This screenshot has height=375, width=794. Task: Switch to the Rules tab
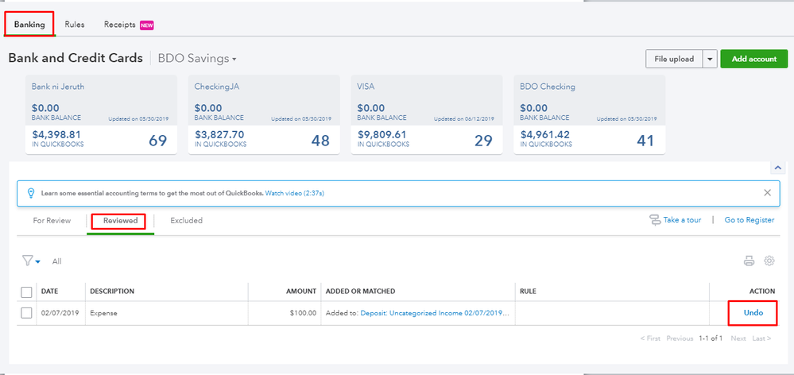point(75,25)
